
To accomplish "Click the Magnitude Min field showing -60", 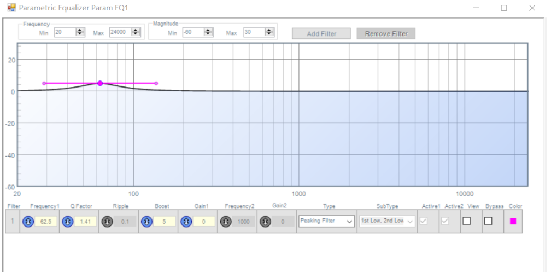I will pyautogui.click(x=194, y=32).
